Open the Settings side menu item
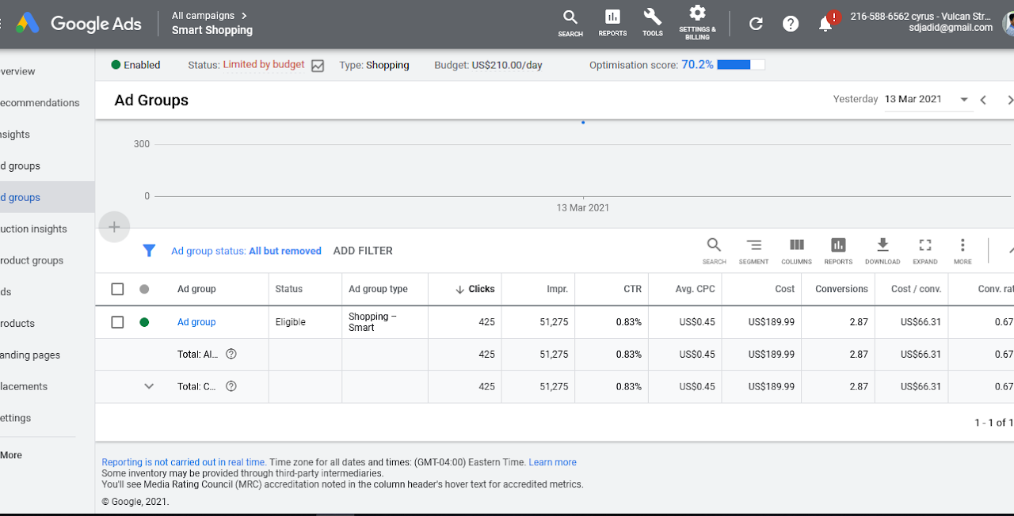The image size is (1014, 516). coord(17,418)
